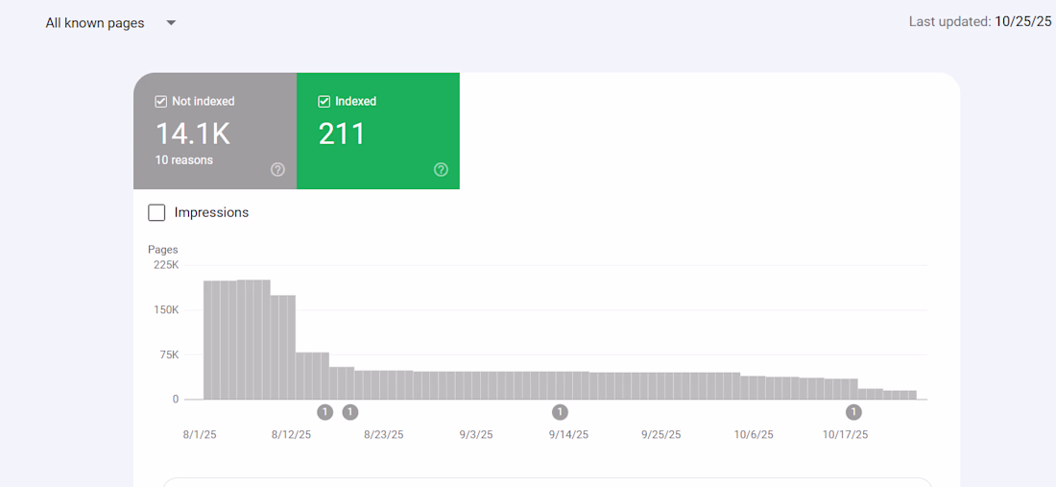Screen dimensions: 1056x487
Task: Uncheck the Indexed checkbox
Action: pos(324,101)
